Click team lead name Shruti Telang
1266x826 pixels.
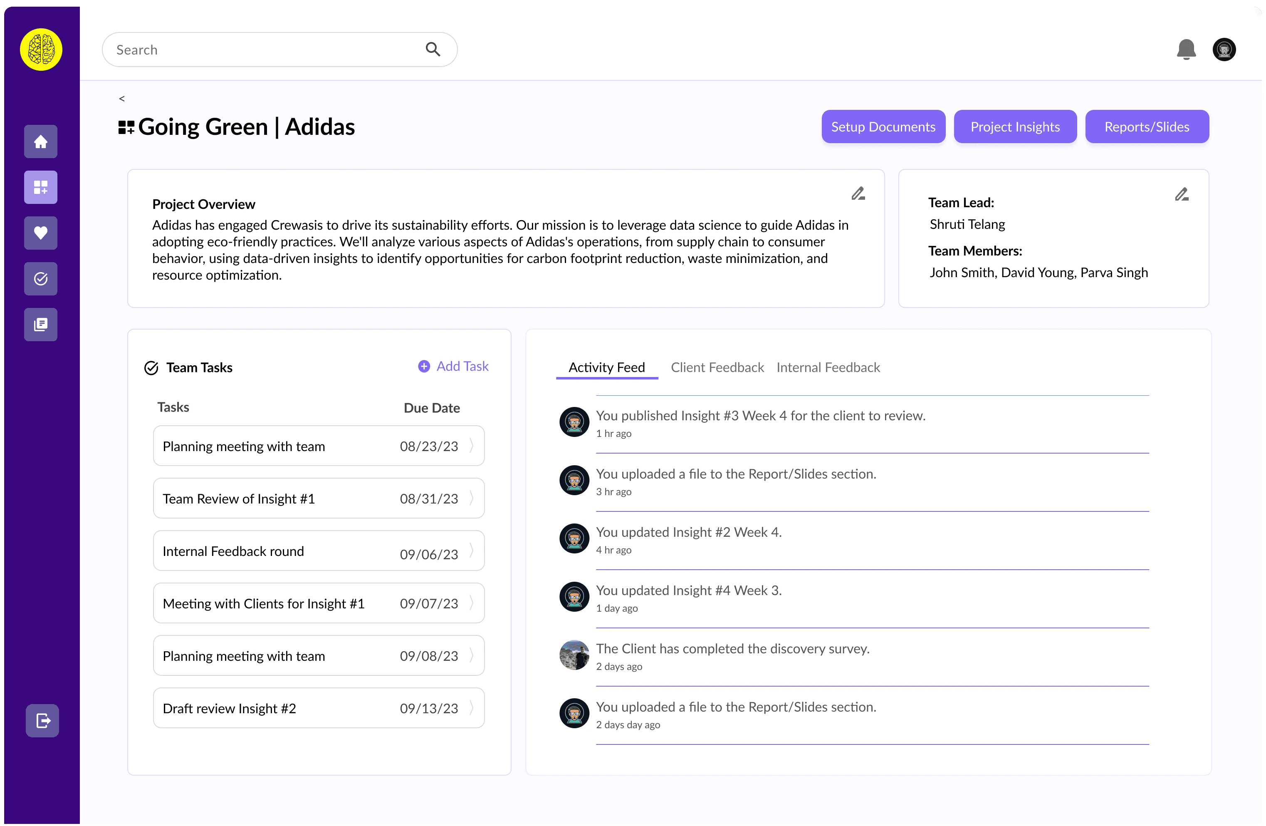(x=967, y=224)
